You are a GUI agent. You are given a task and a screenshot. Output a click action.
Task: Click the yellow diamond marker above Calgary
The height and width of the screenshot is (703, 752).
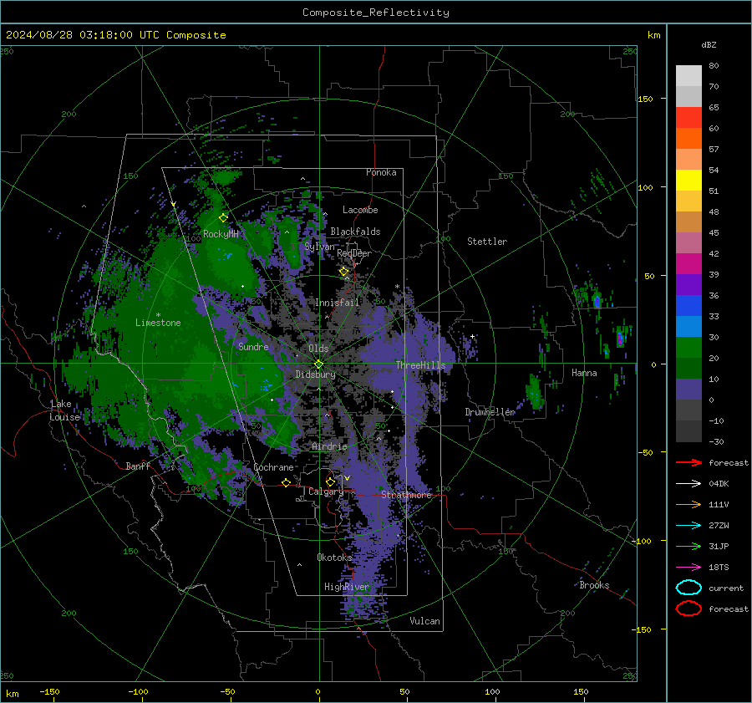[x=330, y=481]
